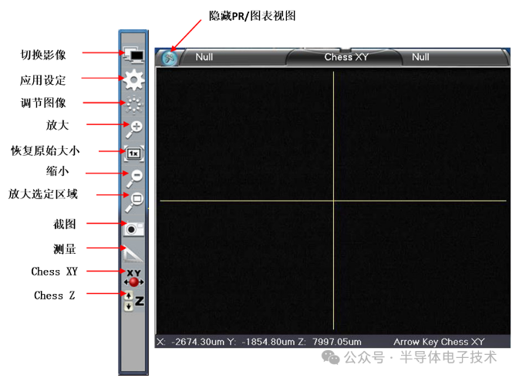Open application settings gear icon
Image resolution: width=519 pixels, height=378 pixels.
[133, 79]
